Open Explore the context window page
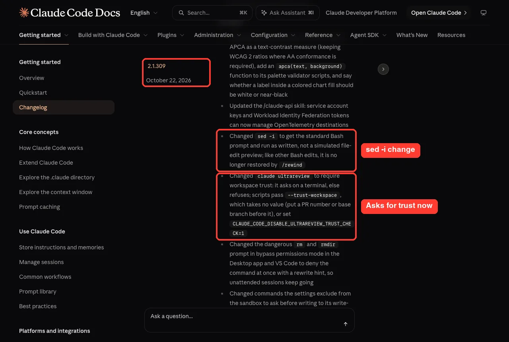The height and width of the screenshot is (342, 509). (x=56, y=192)
